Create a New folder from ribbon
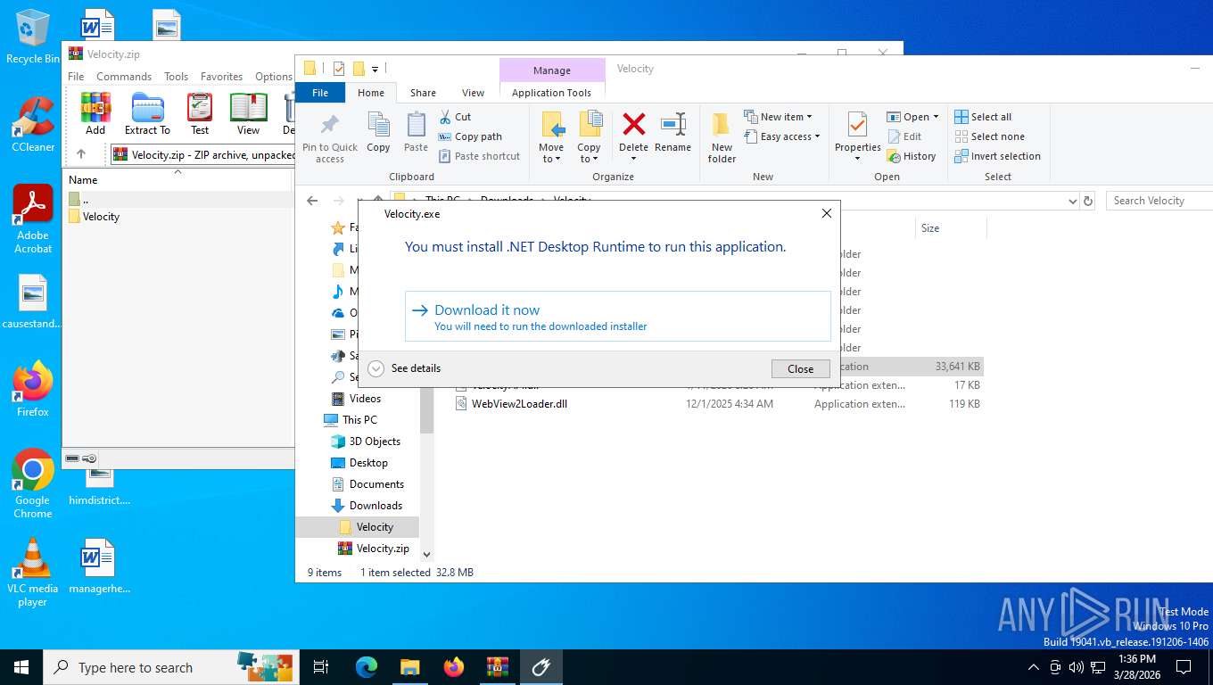The height and width of the screenshot is (685, 1213). pos(722,138)
